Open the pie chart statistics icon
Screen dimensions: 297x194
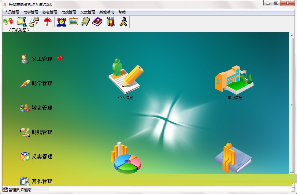(126, 158)
